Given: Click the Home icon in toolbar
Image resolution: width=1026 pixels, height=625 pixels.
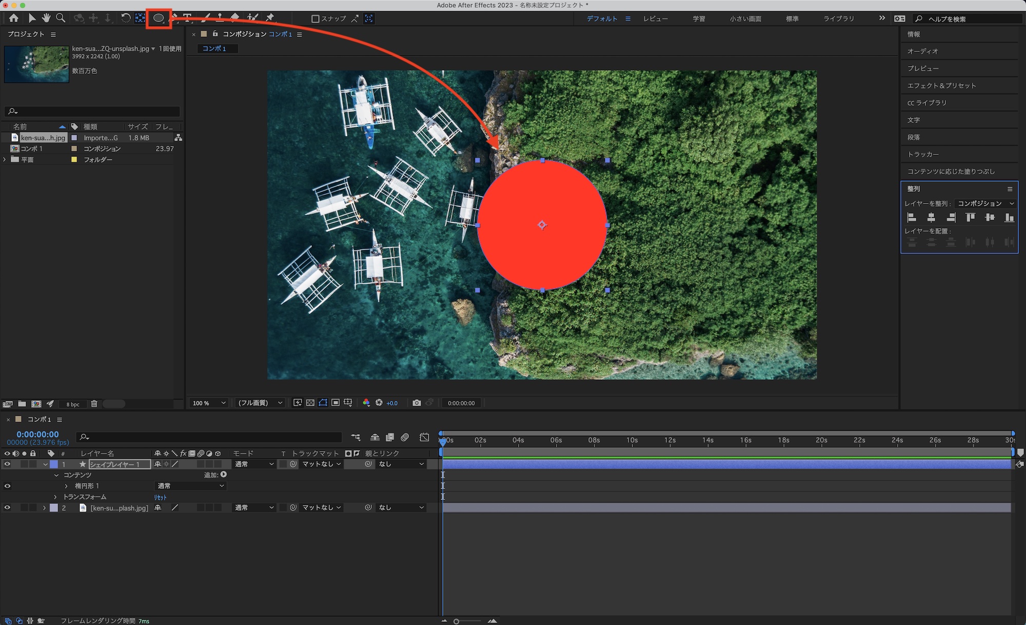Looking at the screenshot, I should pos(14,18).
